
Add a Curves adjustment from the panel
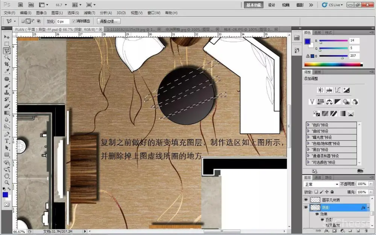338,90
